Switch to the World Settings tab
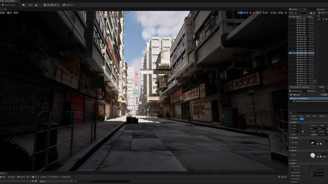 [297, 91]
